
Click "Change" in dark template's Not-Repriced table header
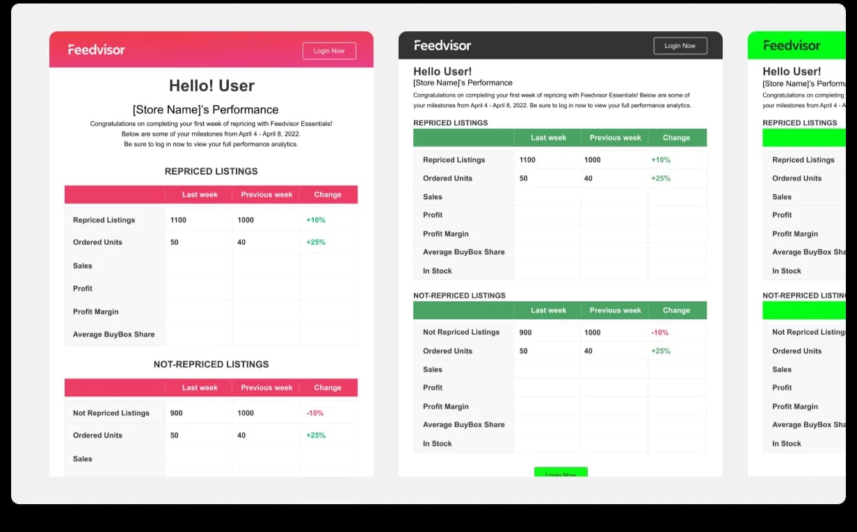tap(676, 310)
